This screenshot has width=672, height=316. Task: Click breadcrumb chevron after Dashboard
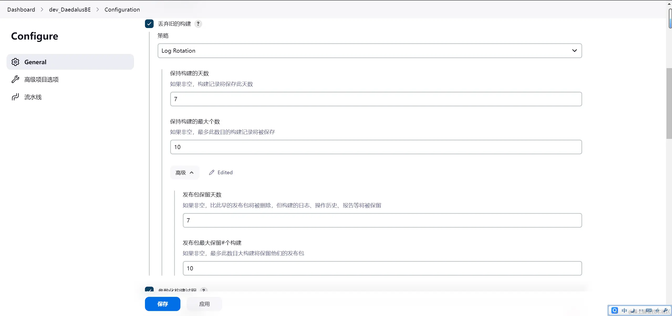(x=42, y=10)
